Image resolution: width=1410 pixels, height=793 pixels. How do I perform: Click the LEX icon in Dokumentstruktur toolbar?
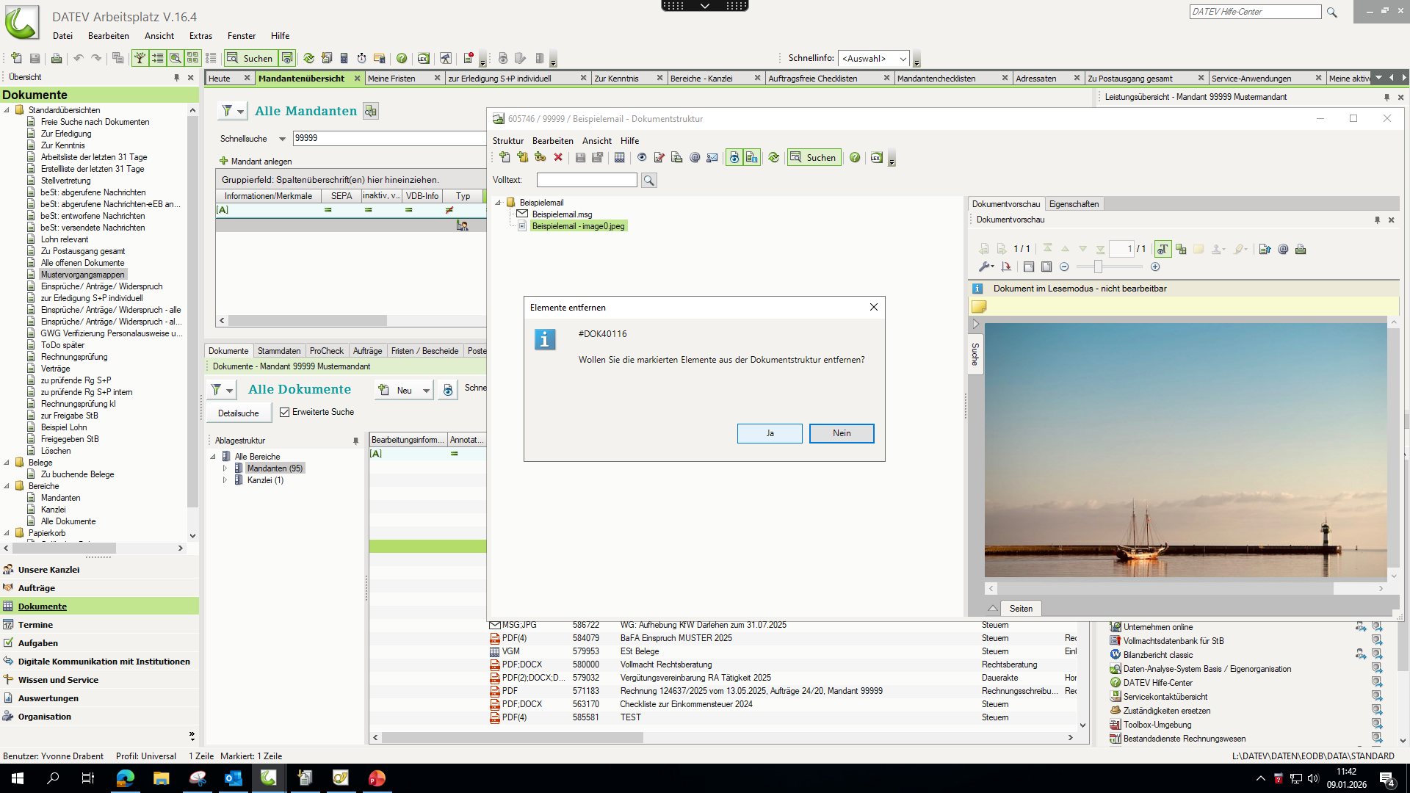pos(876,157)
